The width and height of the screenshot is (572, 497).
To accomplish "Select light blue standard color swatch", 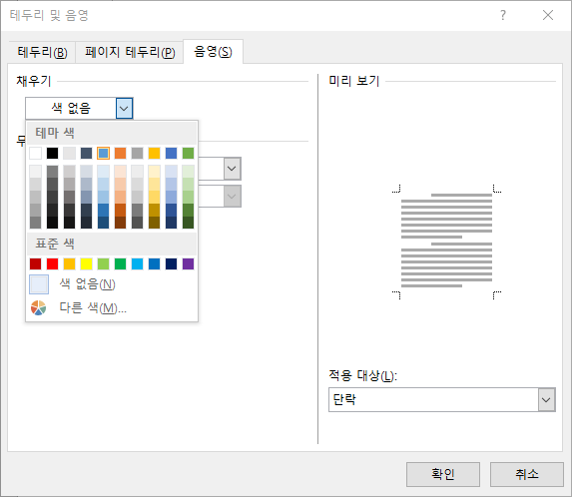I will 137,263.
